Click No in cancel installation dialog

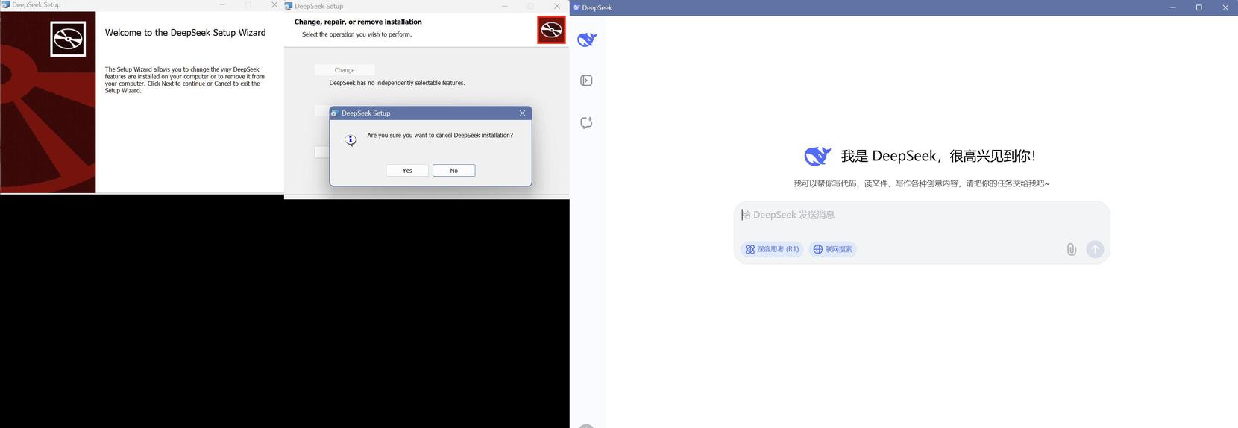click(453, 171)
